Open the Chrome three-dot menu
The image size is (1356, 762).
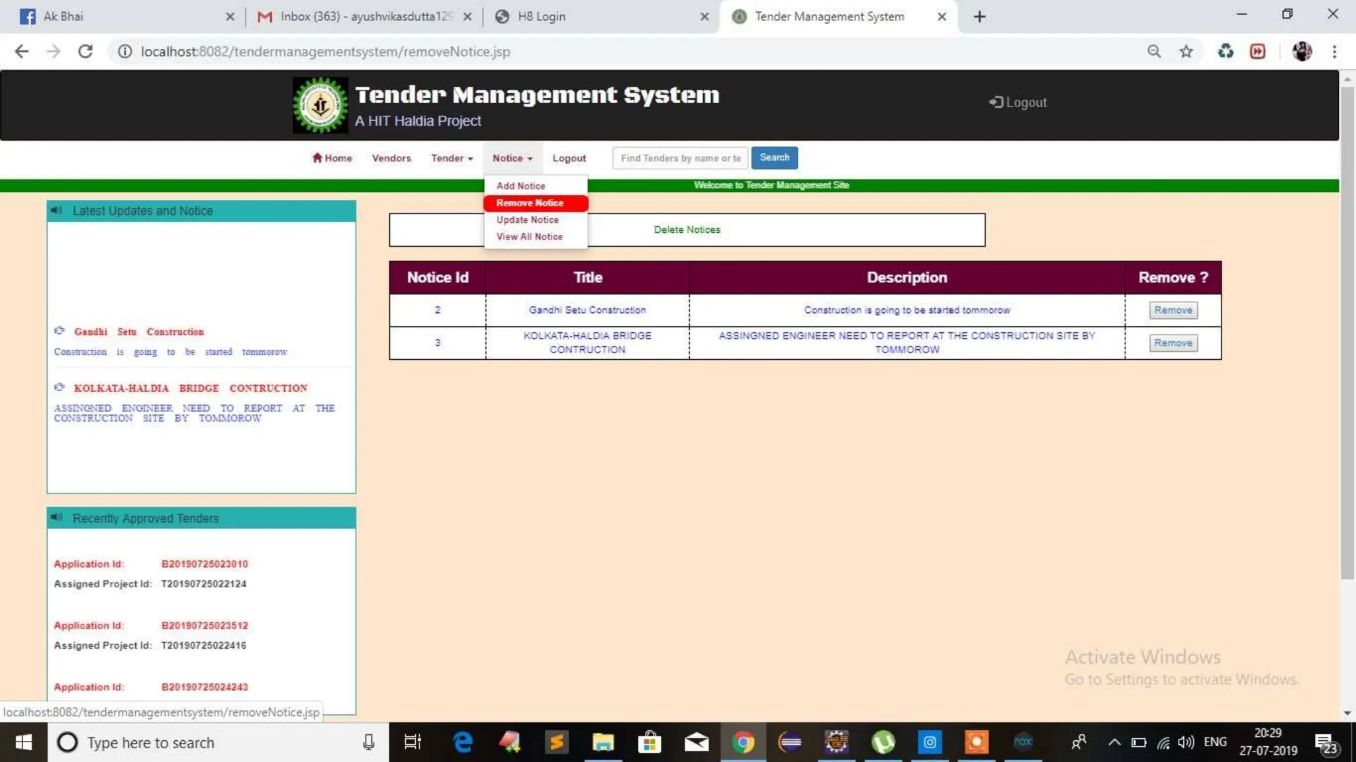[1334, 52]
